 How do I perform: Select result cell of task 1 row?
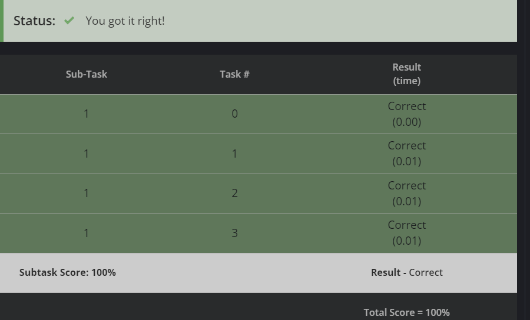(406, 154)
